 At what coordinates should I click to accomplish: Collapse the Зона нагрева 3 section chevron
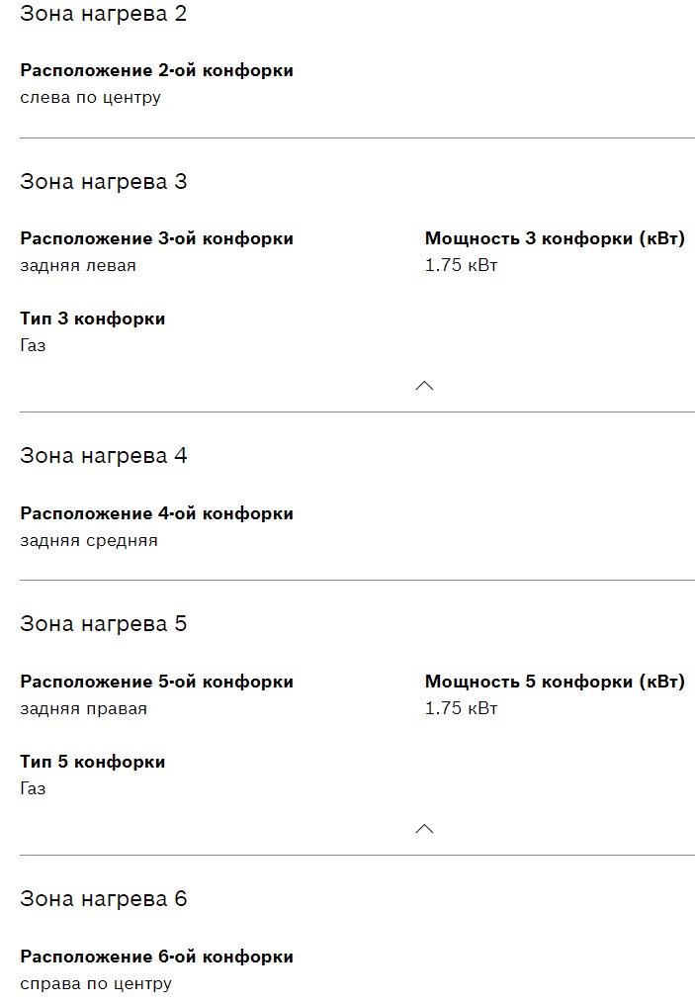coord(424,386)
